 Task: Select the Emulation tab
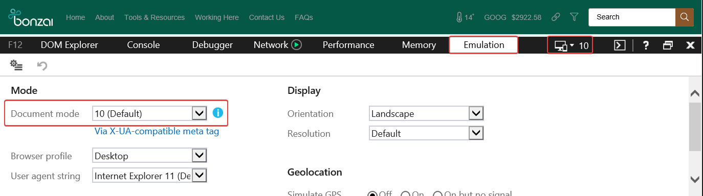point(484,45)
